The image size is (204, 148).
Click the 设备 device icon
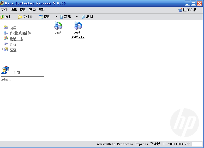point(5,44)
